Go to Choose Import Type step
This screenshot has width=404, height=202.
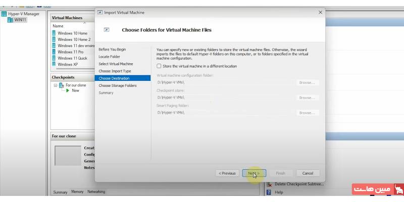(115, 71)
